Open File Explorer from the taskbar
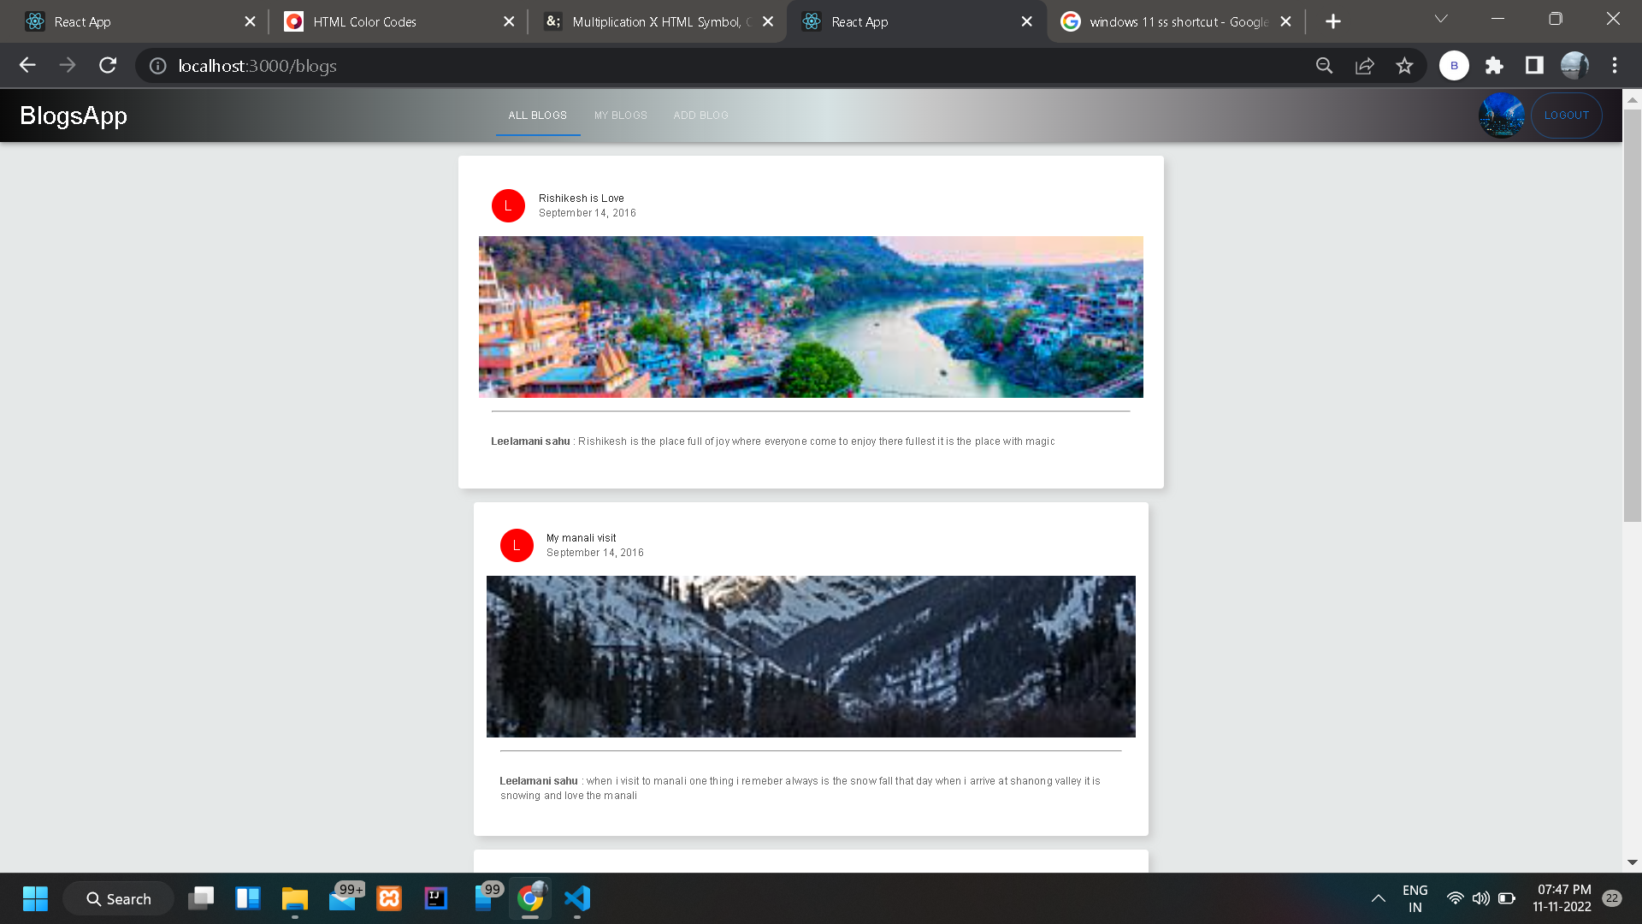Screen dimensions: 1642x924 (x=294, y=898)
